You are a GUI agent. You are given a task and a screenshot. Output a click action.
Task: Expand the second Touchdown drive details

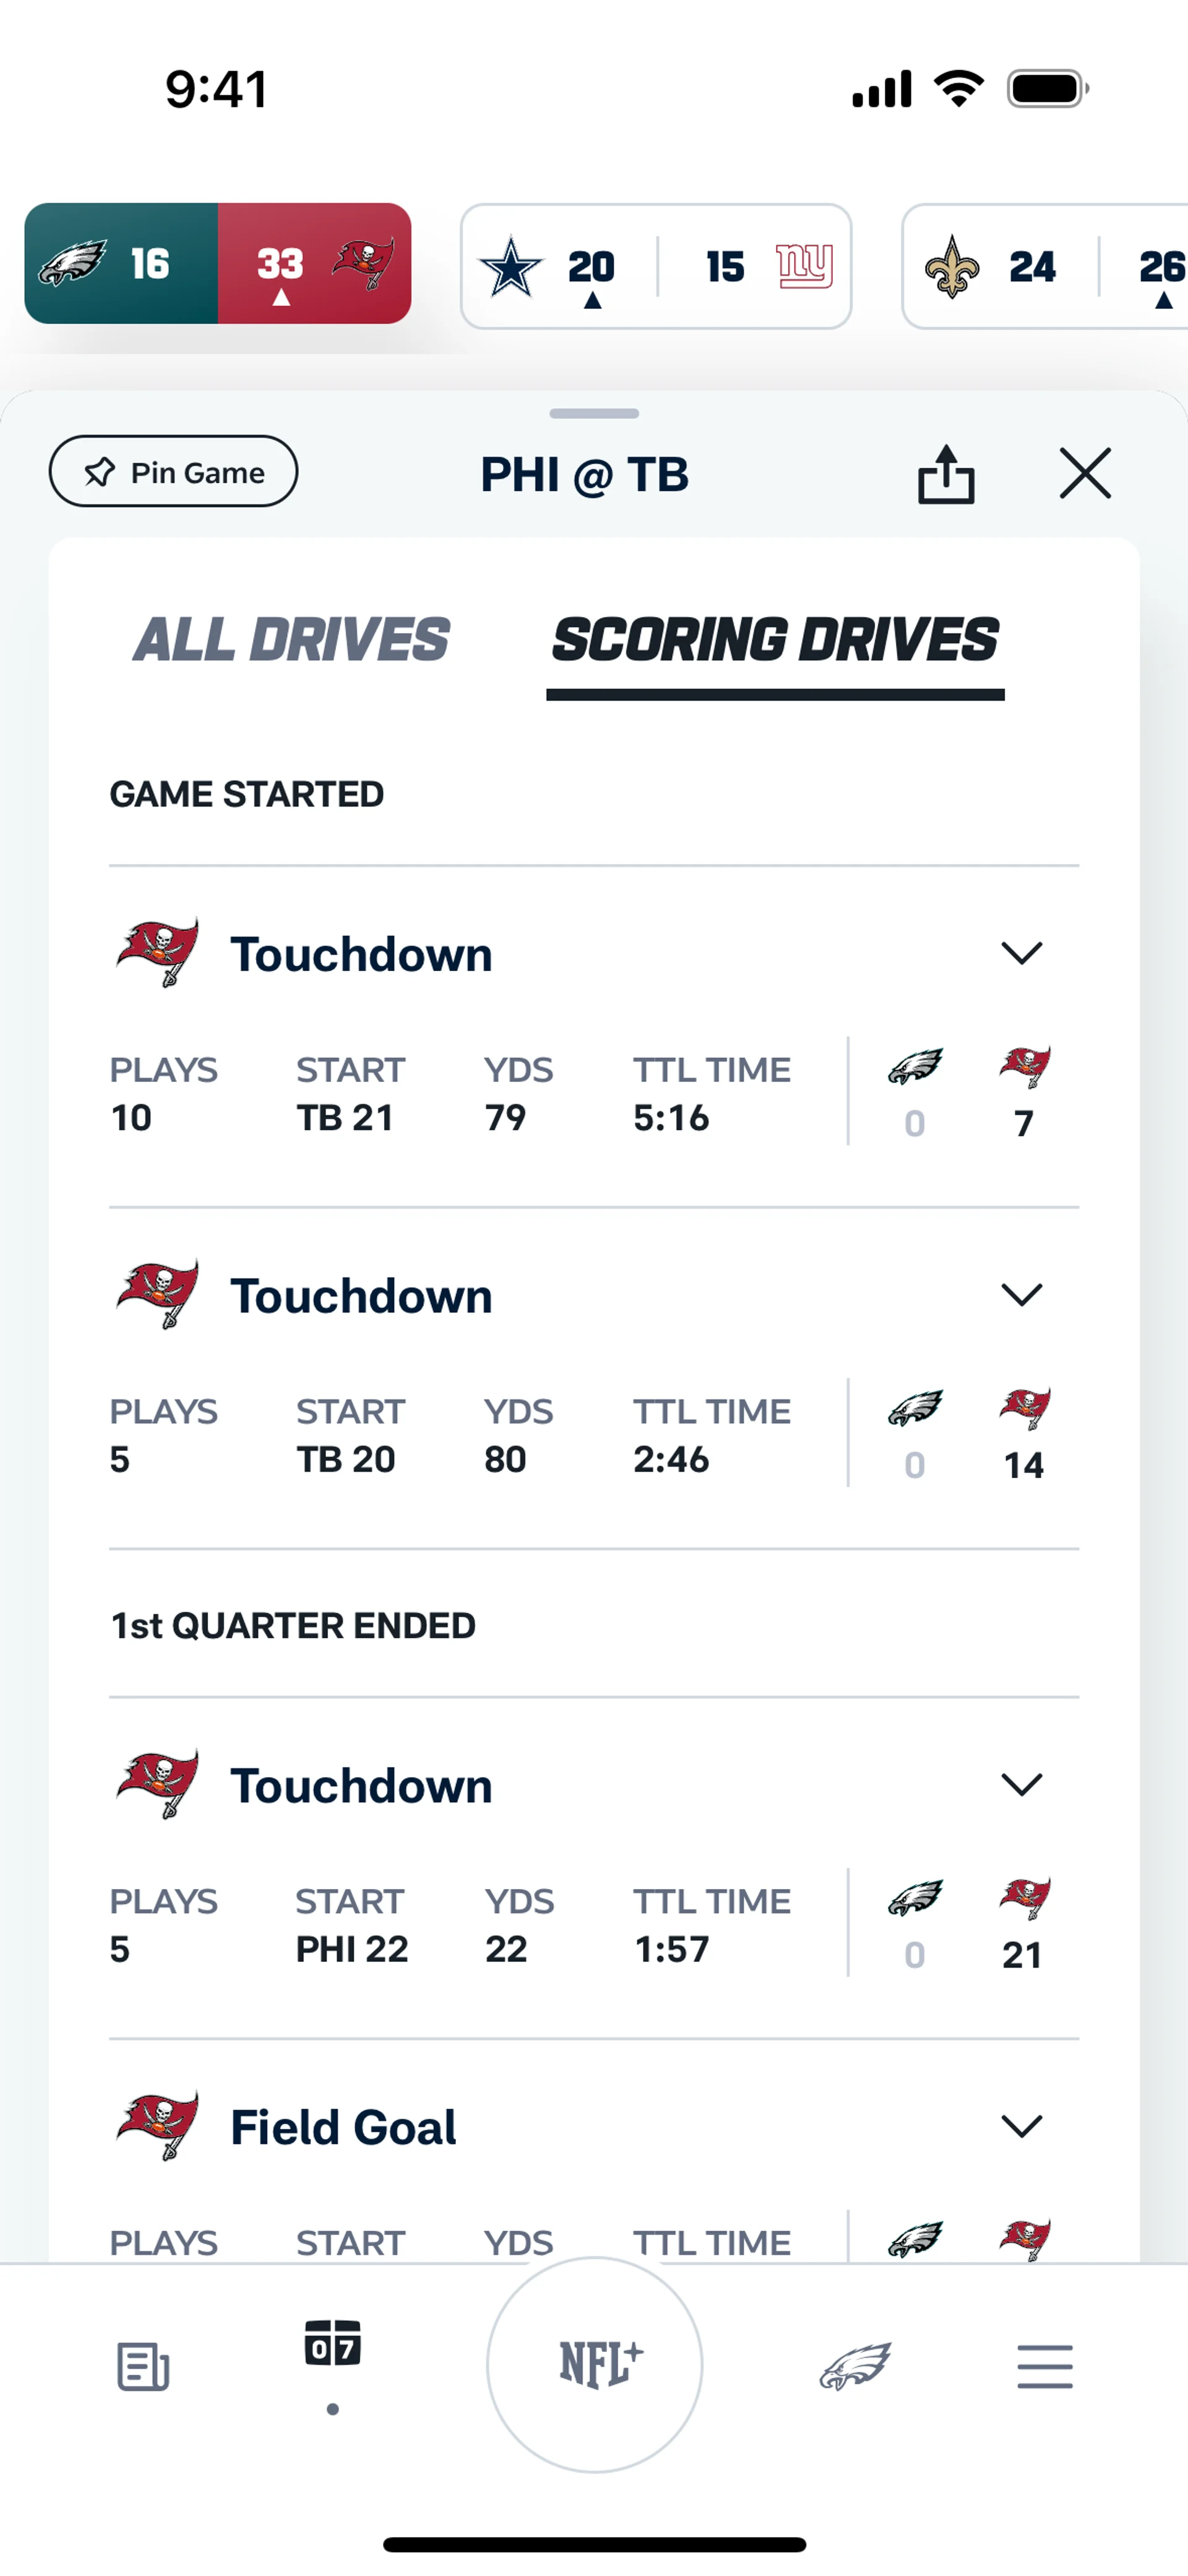pyautogui.click(x=1021, y=1295)
